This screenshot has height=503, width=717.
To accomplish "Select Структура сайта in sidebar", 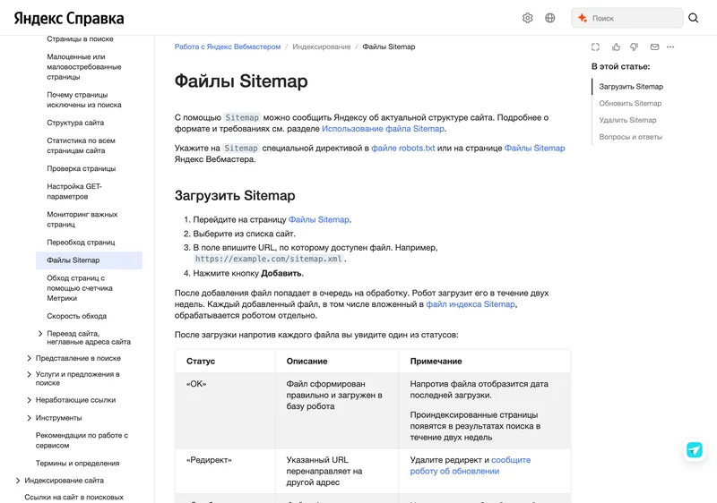I will point(75,123).
